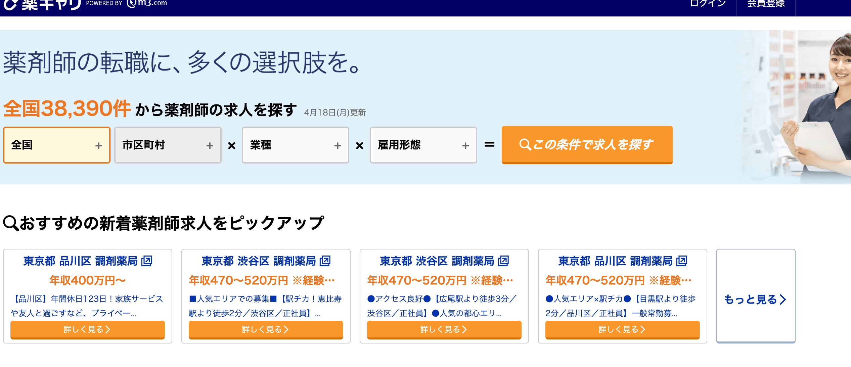Click external-link icon on 恵比寿駅 card title
Viewport: 851px width, 367px height.
(325, 261)
